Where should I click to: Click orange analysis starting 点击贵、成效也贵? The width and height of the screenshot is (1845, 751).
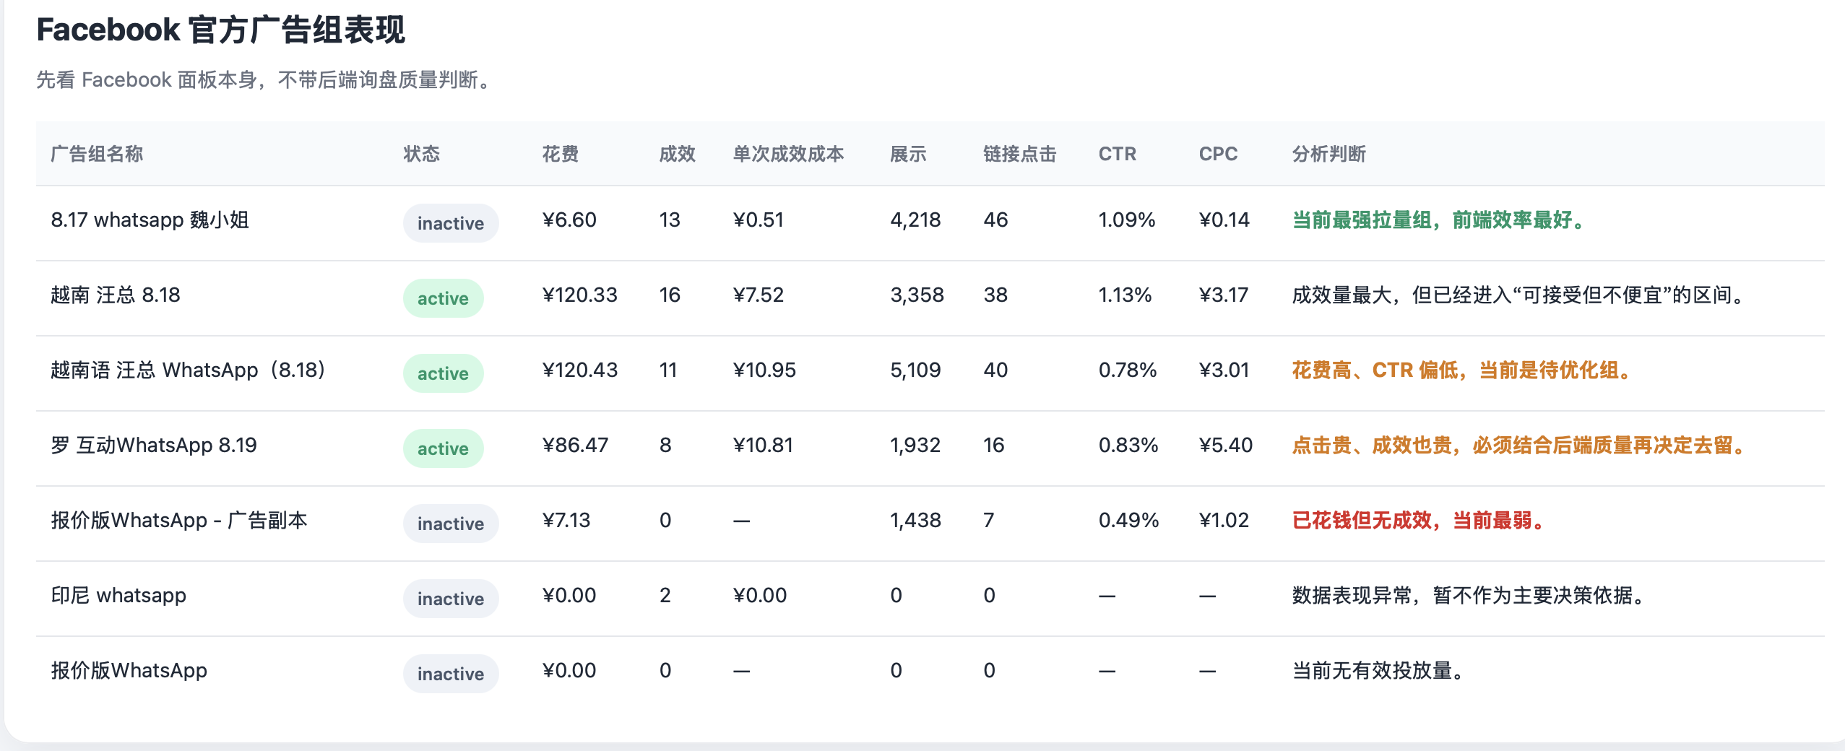coord(1518,445)
